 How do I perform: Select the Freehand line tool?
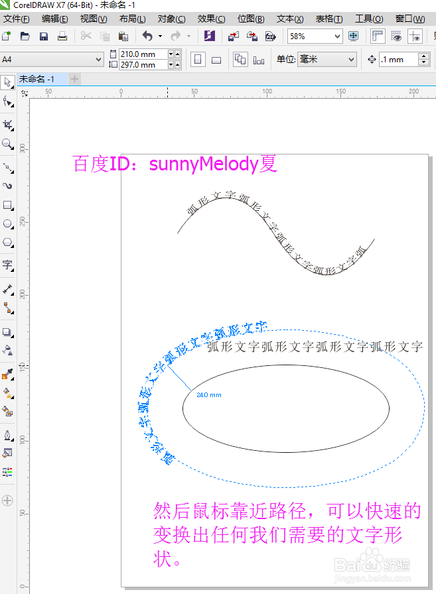coord(7,168)
